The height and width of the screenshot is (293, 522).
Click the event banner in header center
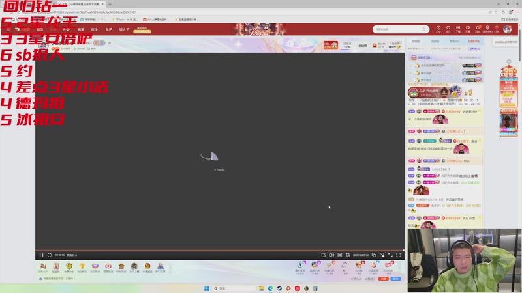(259, 29)
